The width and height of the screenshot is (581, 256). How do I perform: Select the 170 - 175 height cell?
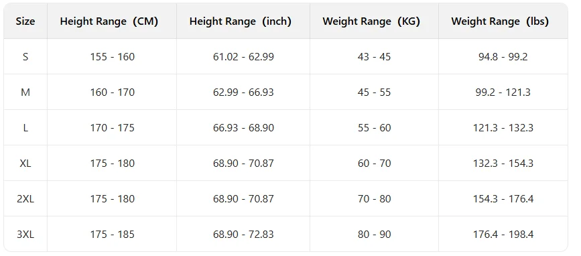(112, 128)
